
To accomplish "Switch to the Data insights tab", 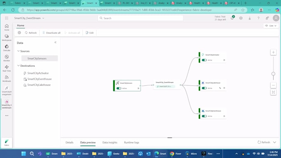I will [110, 142].
